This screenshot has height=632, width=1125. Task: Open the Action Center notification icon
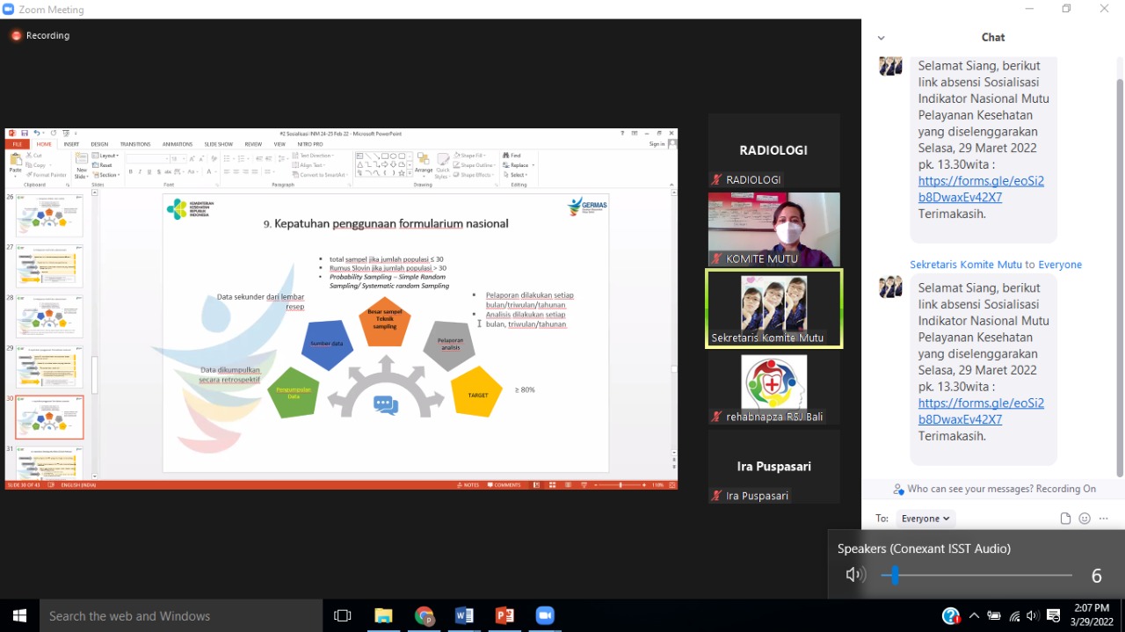click(1053, 615)
